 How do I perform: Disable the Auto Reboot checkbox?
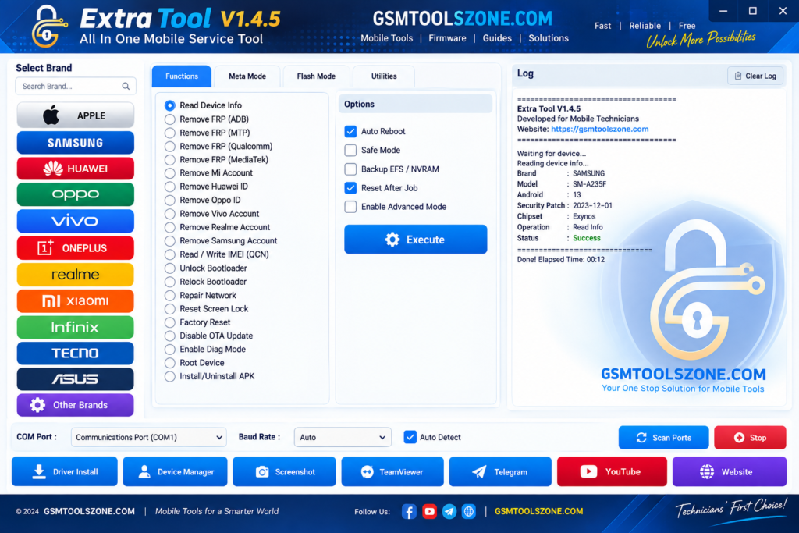point(350,131)
